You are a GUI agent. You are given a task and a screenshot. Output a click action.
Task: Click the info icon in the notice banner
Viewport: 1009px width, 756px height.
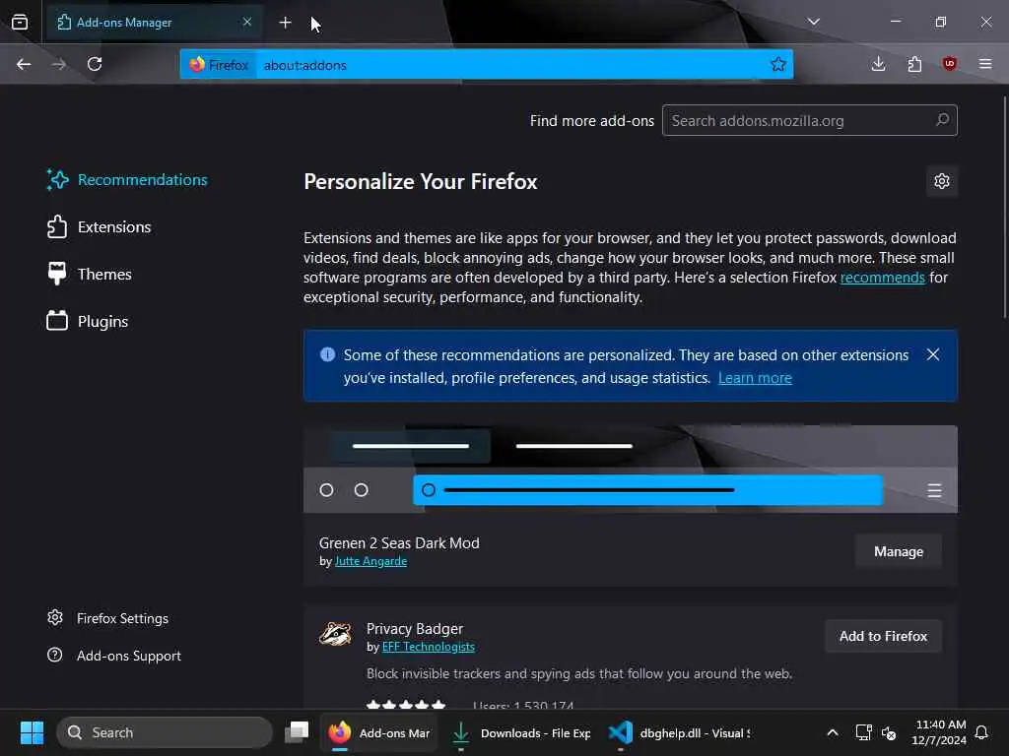[x=327, y=354]
